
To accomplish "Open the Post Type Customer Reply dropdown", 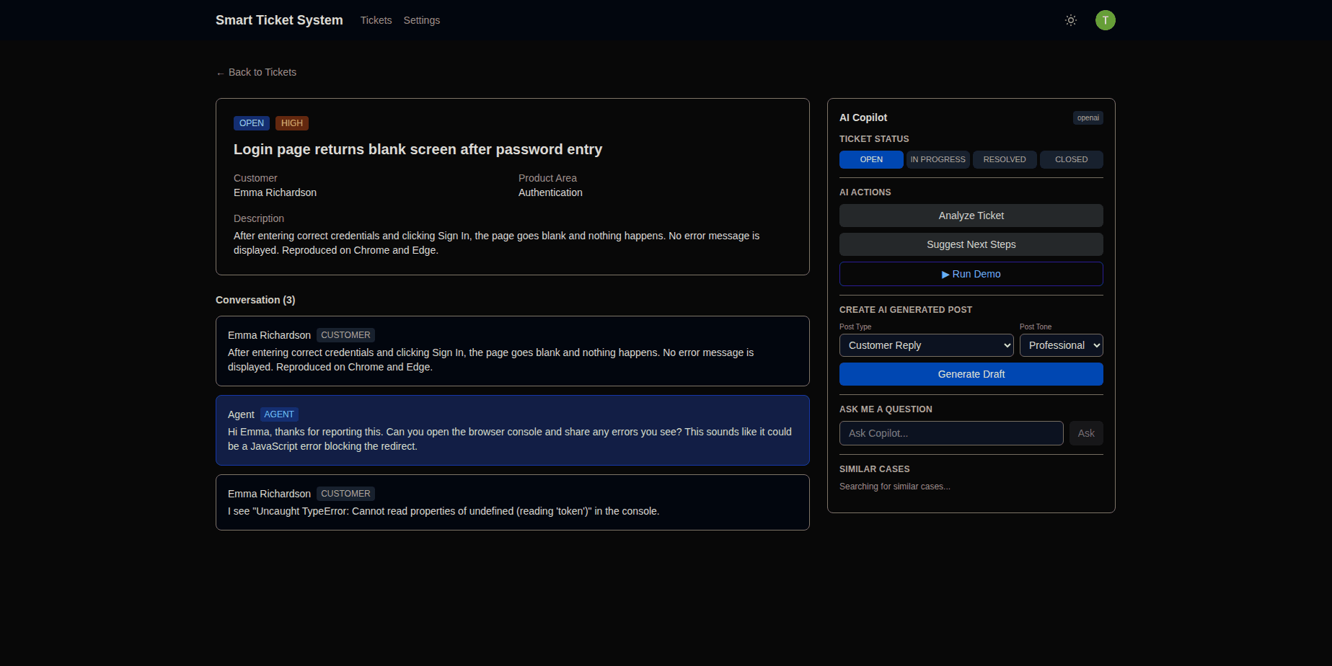I will 927,345.
